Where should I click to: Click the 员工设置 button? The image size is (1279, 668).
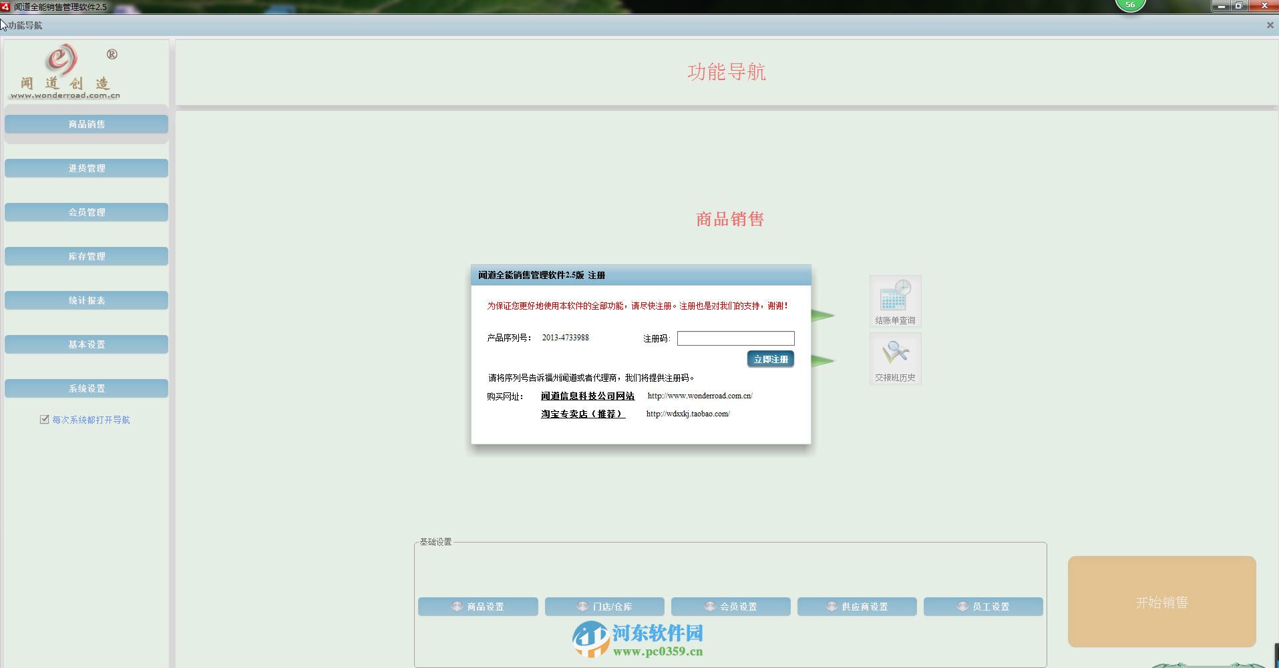(x=983, y=607)
